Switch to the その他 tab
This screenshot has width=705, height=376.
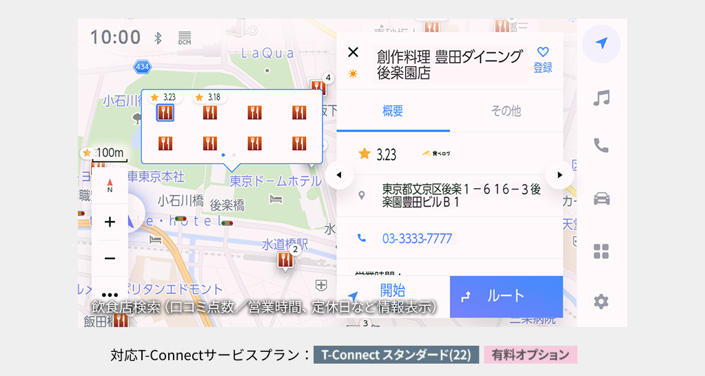507,111
